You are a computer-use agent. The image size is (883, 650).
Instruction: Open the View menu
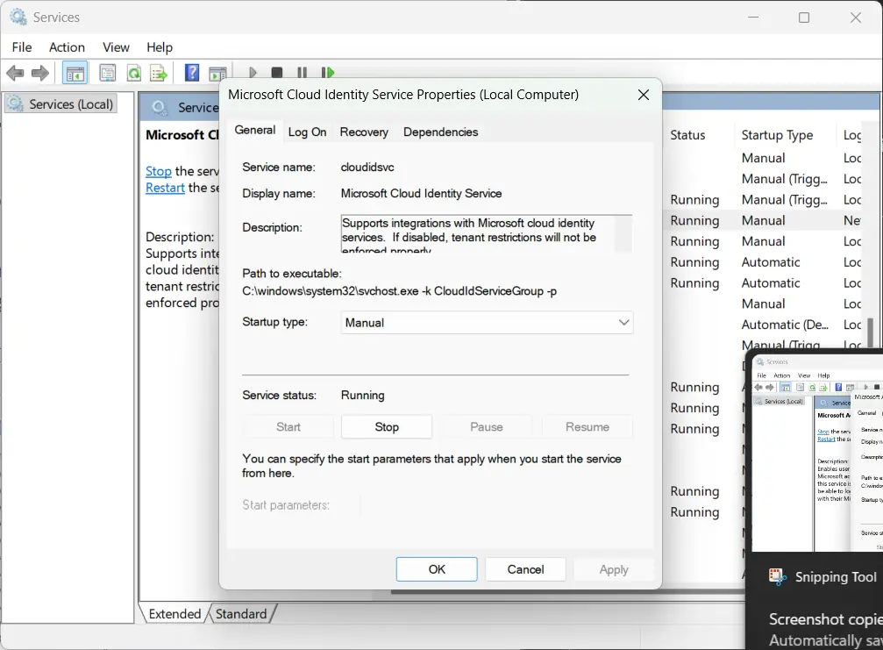116,46
